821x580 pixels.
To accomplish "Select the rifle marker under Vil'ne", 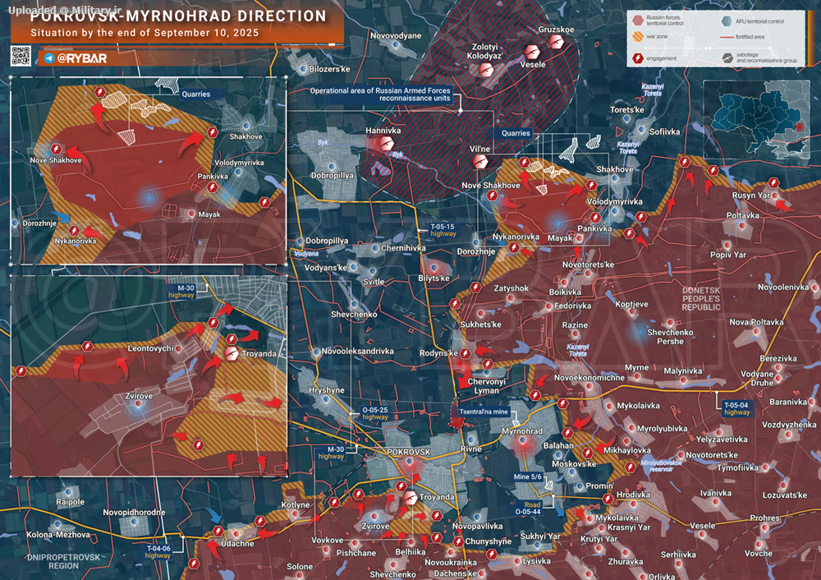I will 480,162.
